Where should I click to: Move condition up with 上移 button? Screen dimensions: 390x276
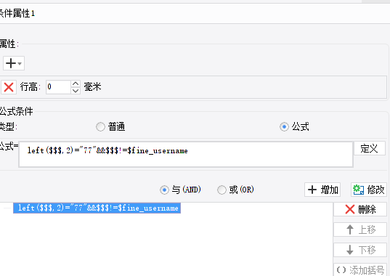tap(360, 230)
